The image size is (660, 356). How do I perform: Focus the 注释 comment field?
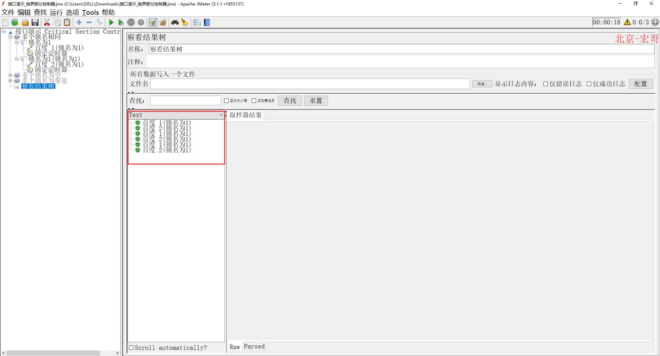click(x=401, y=62)
